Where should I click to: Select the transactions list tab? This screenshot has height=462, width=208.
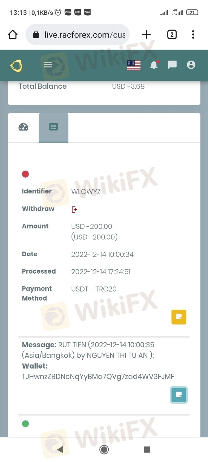(53, 127)
